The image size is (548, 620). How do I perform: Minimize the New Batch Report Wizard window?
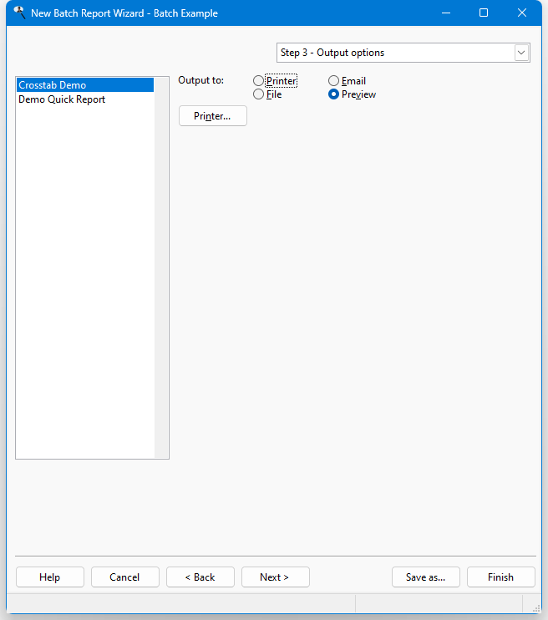[445, 13]
